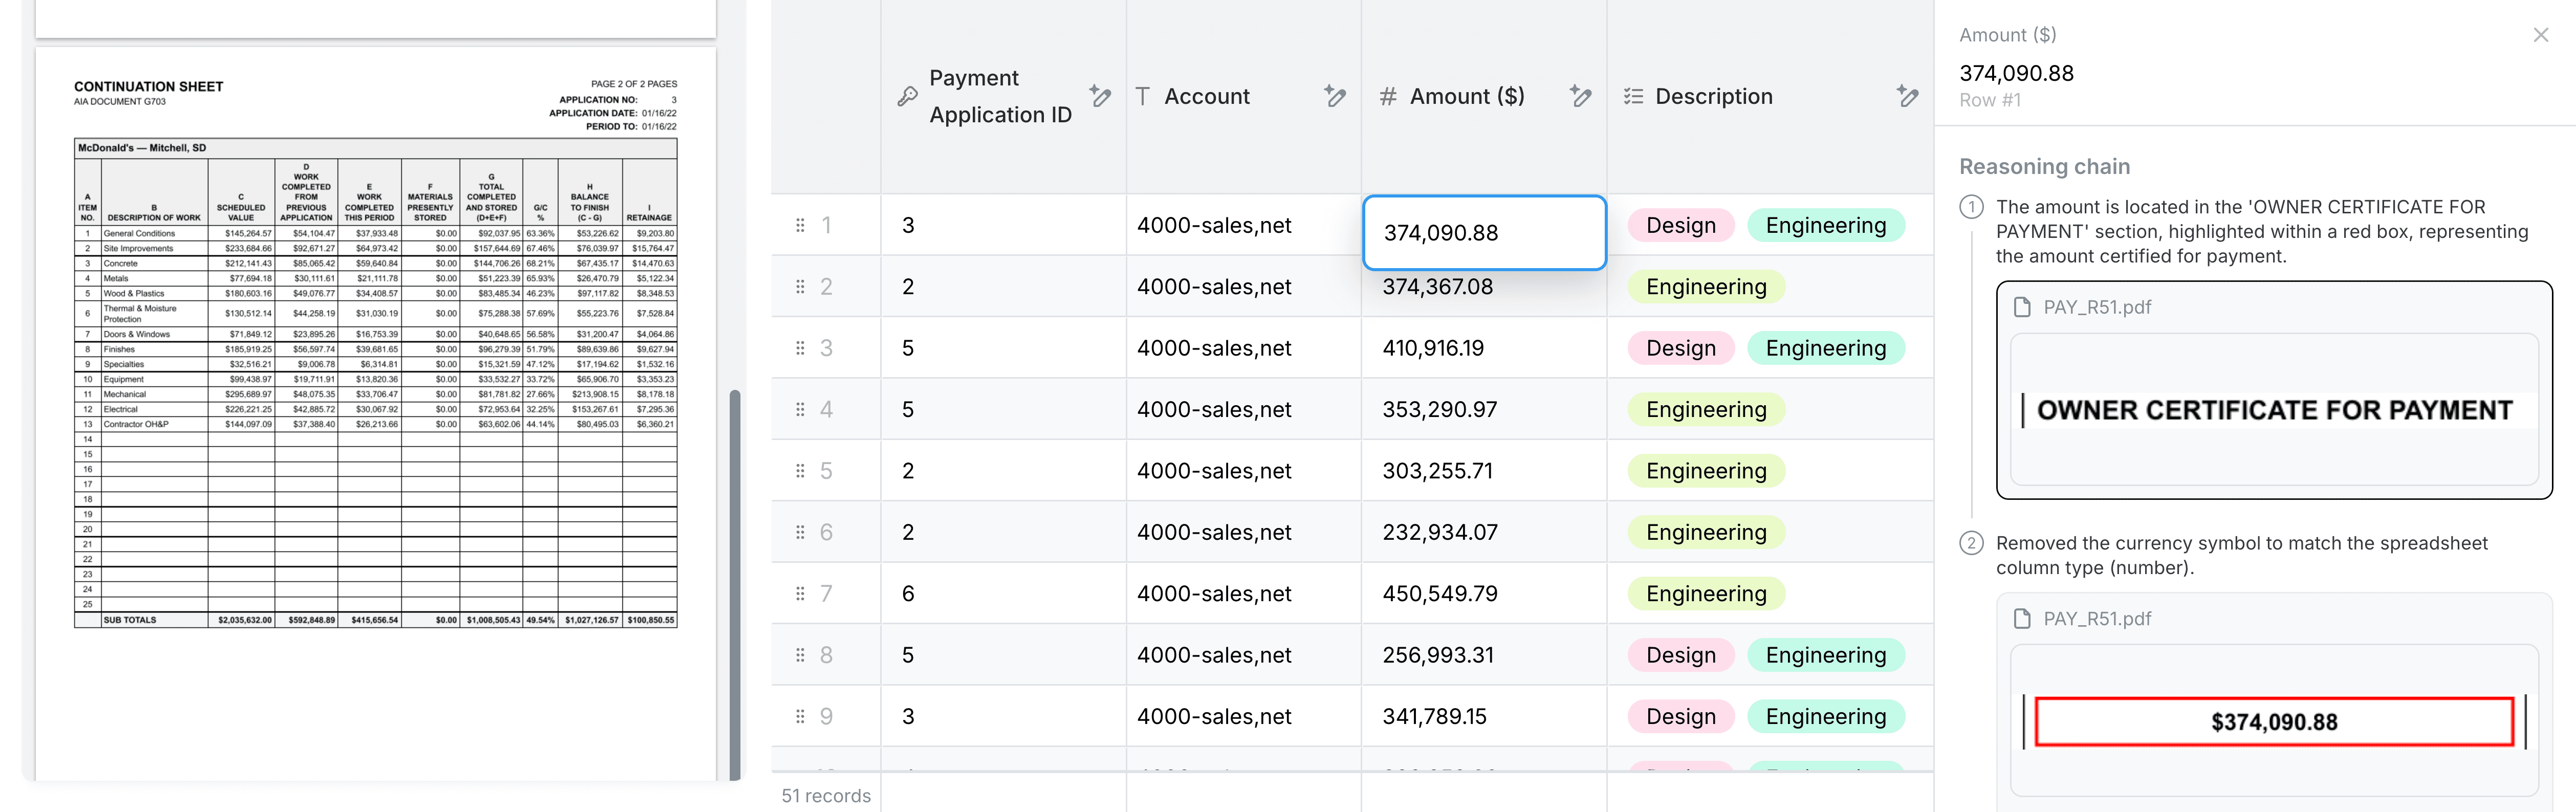Screen dimensions: 2576x812
Task: Click the magic wand icon beside Account column
Action: [1334, 96]
